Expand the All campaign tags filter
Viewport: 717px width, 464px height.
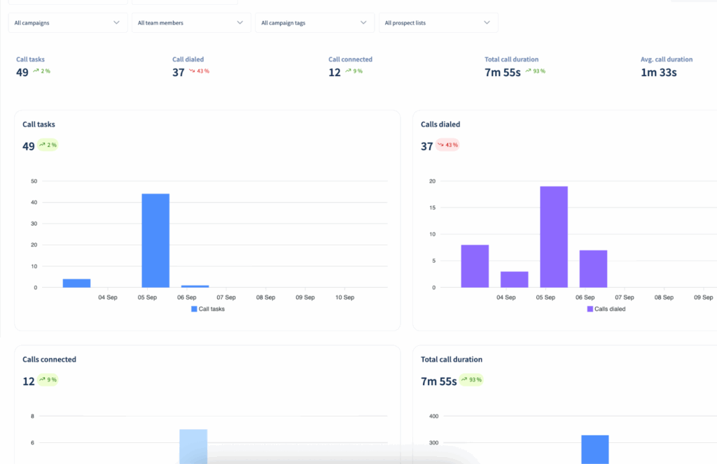[x=314, y=23]
